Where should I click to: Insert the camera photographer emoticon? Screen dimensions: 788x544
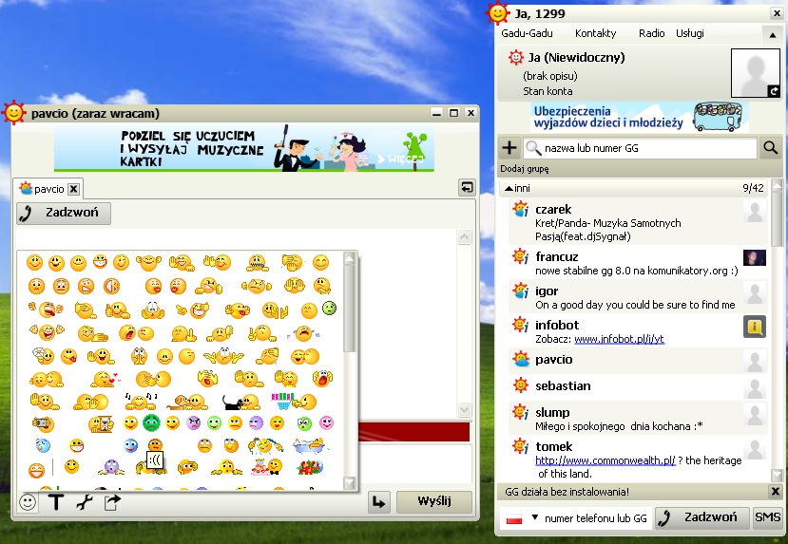click(x=43, y=424)
